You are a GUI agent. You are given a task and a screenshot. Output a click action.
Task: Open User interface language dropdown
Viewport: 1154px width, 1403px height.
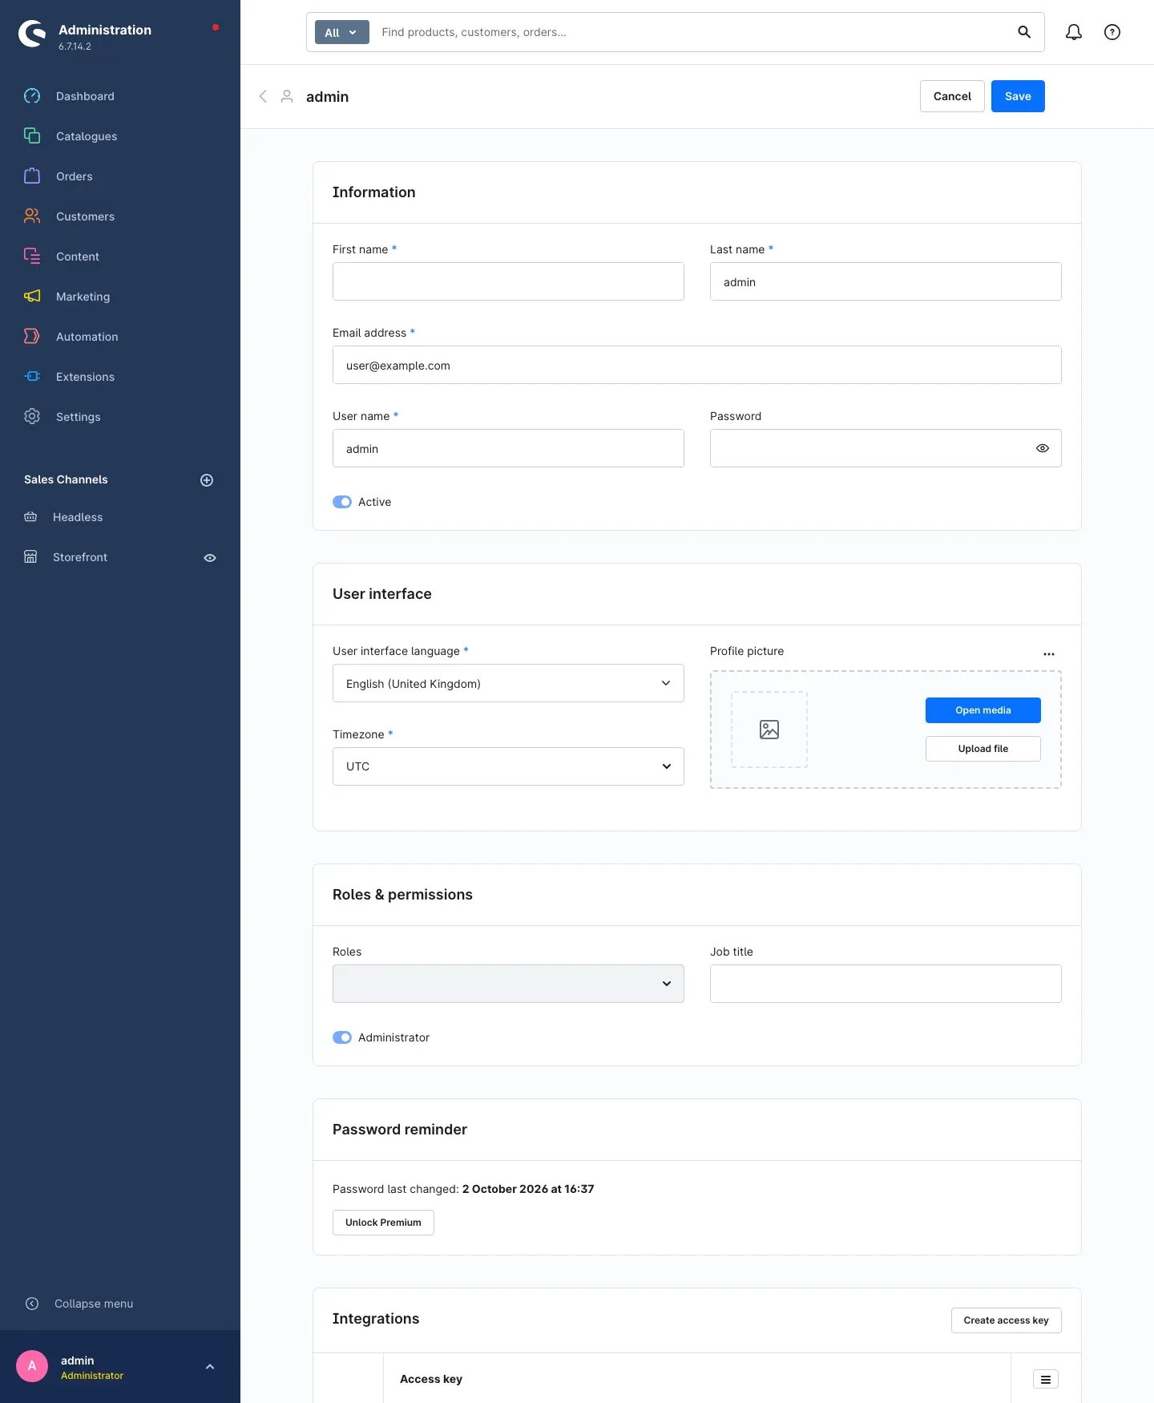point(508,683)
